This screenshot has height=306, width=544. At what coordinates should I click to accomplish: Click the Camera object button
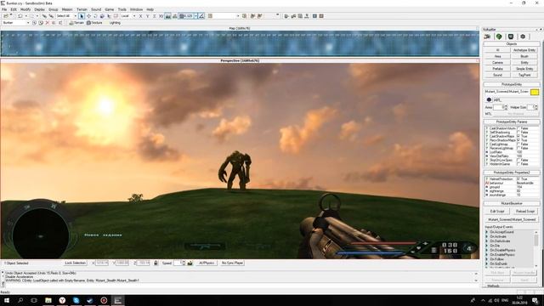tap(497, 62)
